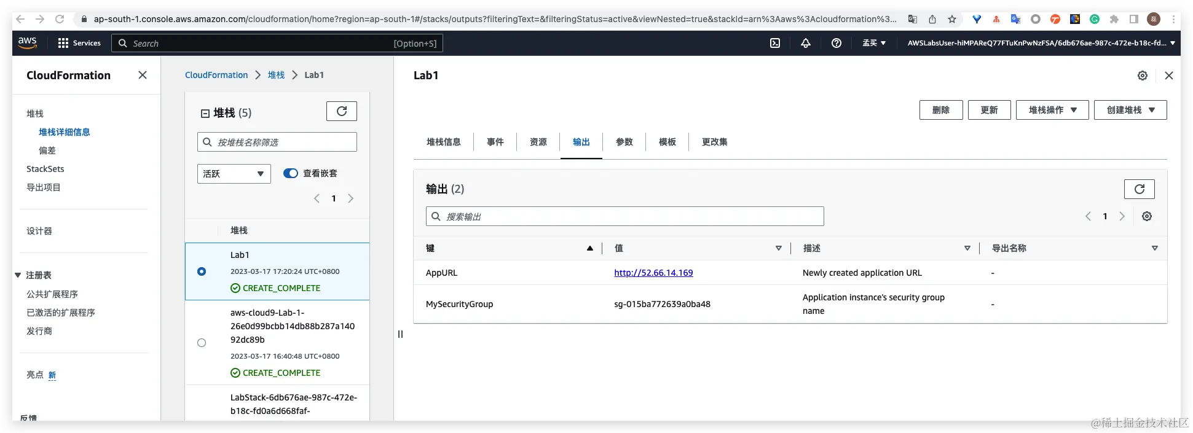Go to next stacks page
This screenshot has height=433, width=1193.
click(351, 198)
